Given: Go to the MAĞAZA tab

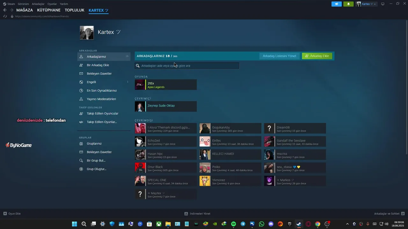Looking at the screenshot, I should [x=25, y=10].
